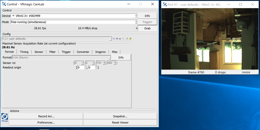The height and width of the screenshot is (130, 260).
Task: Click the first Readout origin value field
Action: pyautogui.click(x=81, y=67)
